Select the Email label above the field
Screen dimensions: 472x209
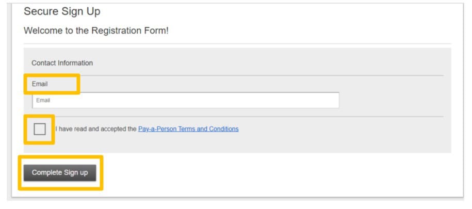(x=40, y=84)
